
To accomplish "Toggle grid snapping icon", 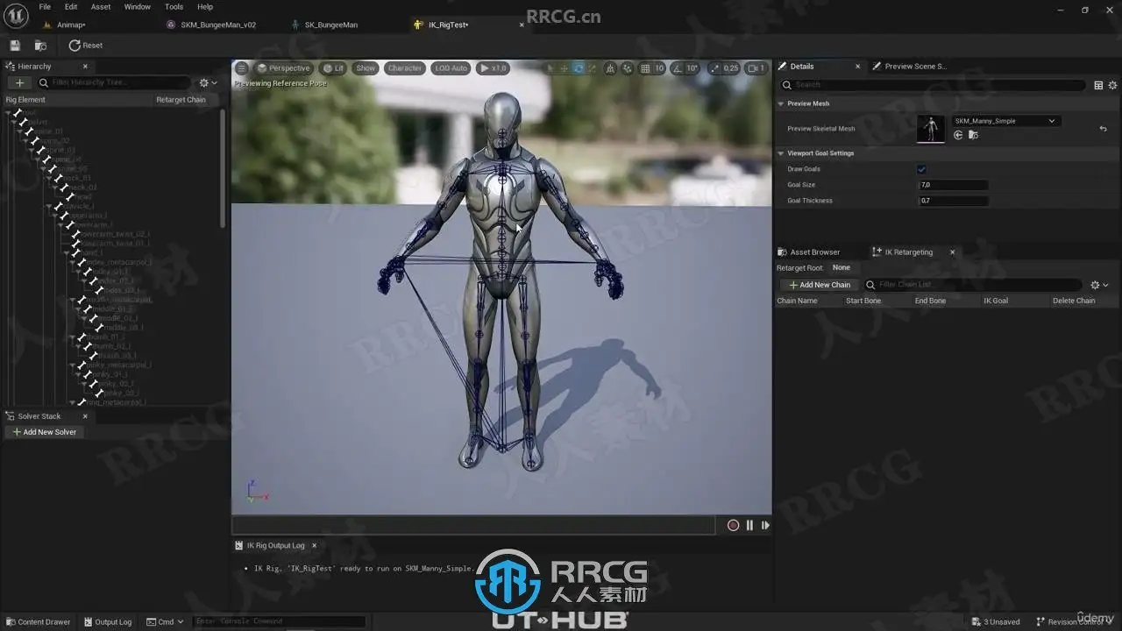I will point(646,68).
